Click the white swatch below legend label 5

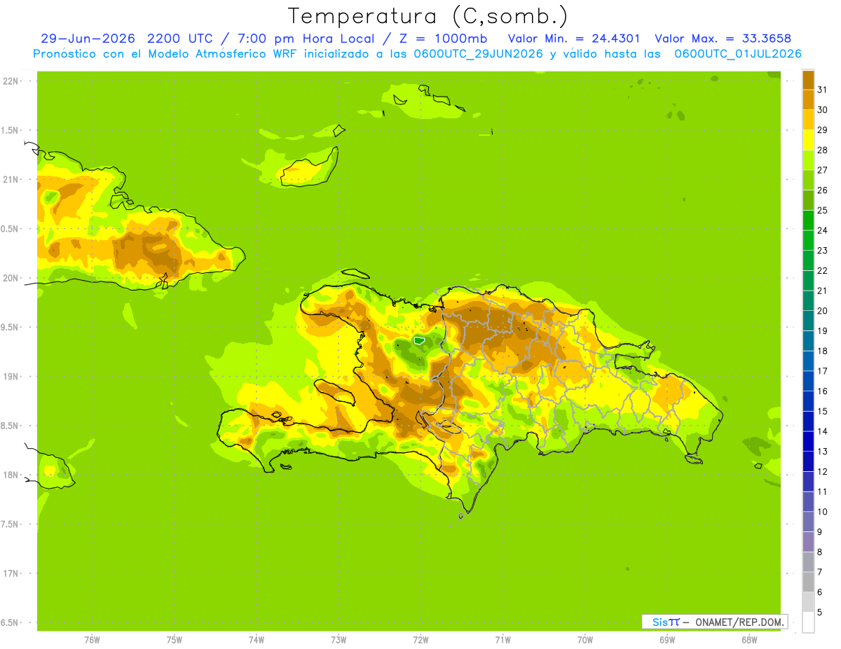[808, 622]
